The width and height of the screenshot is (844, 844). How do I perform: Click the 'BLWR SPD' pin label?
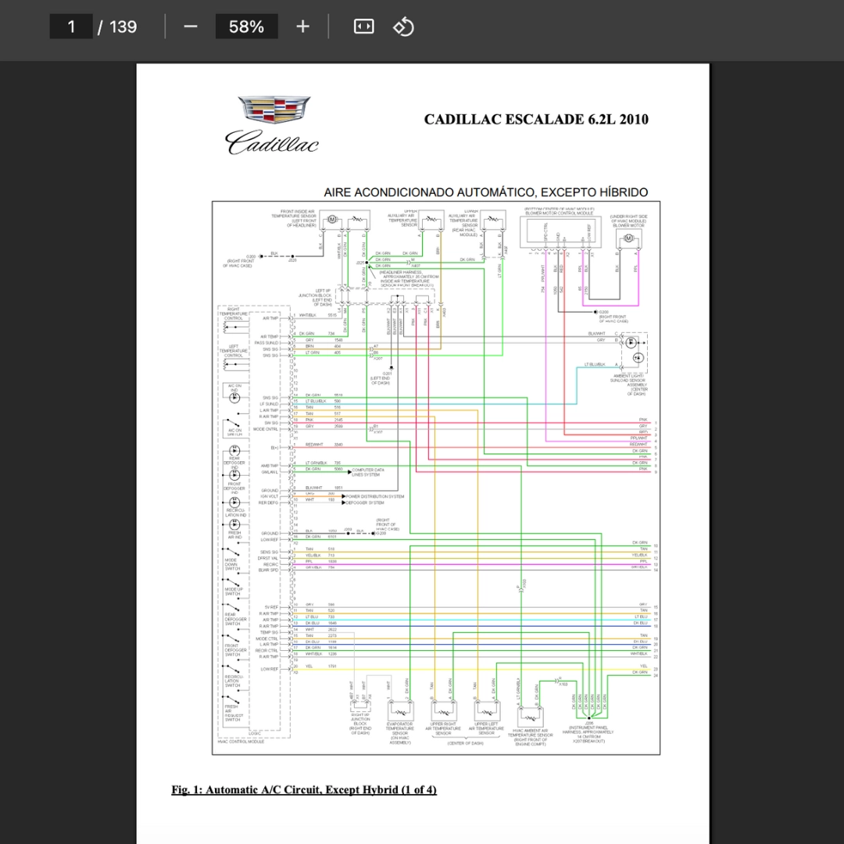coord(268,570)
